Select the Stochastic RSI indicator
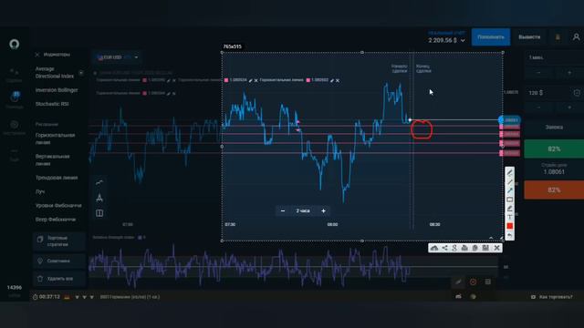 click(52, 104)
